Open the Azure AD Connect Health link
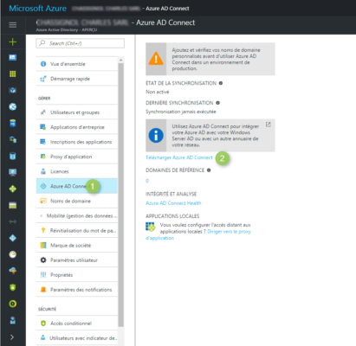The height and width of the screenshot is (346, 356). coord(173,203)
